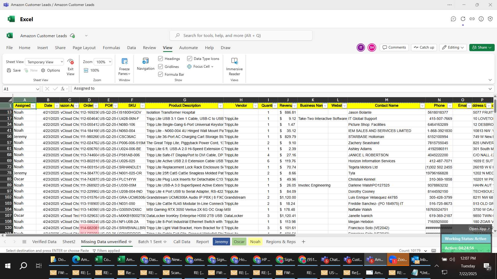
Task: Click the green Share button
Action: tap(482, 48)
